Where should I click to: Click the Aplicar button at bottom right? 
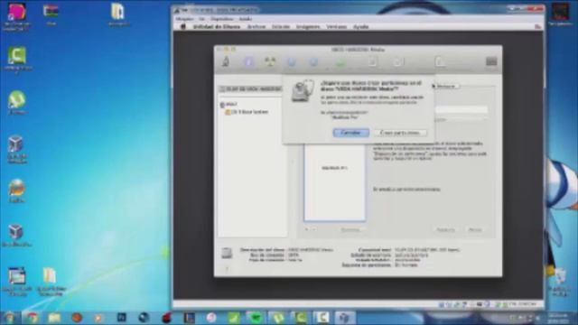(x=475, y=229)
